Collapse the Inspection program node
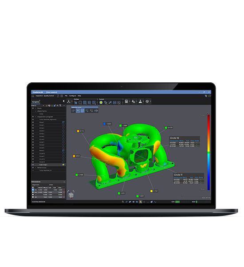The image size is (244, 267). point(35,117)
